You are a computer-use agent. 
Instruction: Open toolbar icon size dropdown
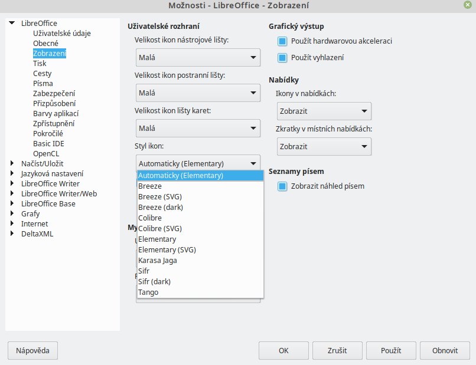[x=198, y=57]
